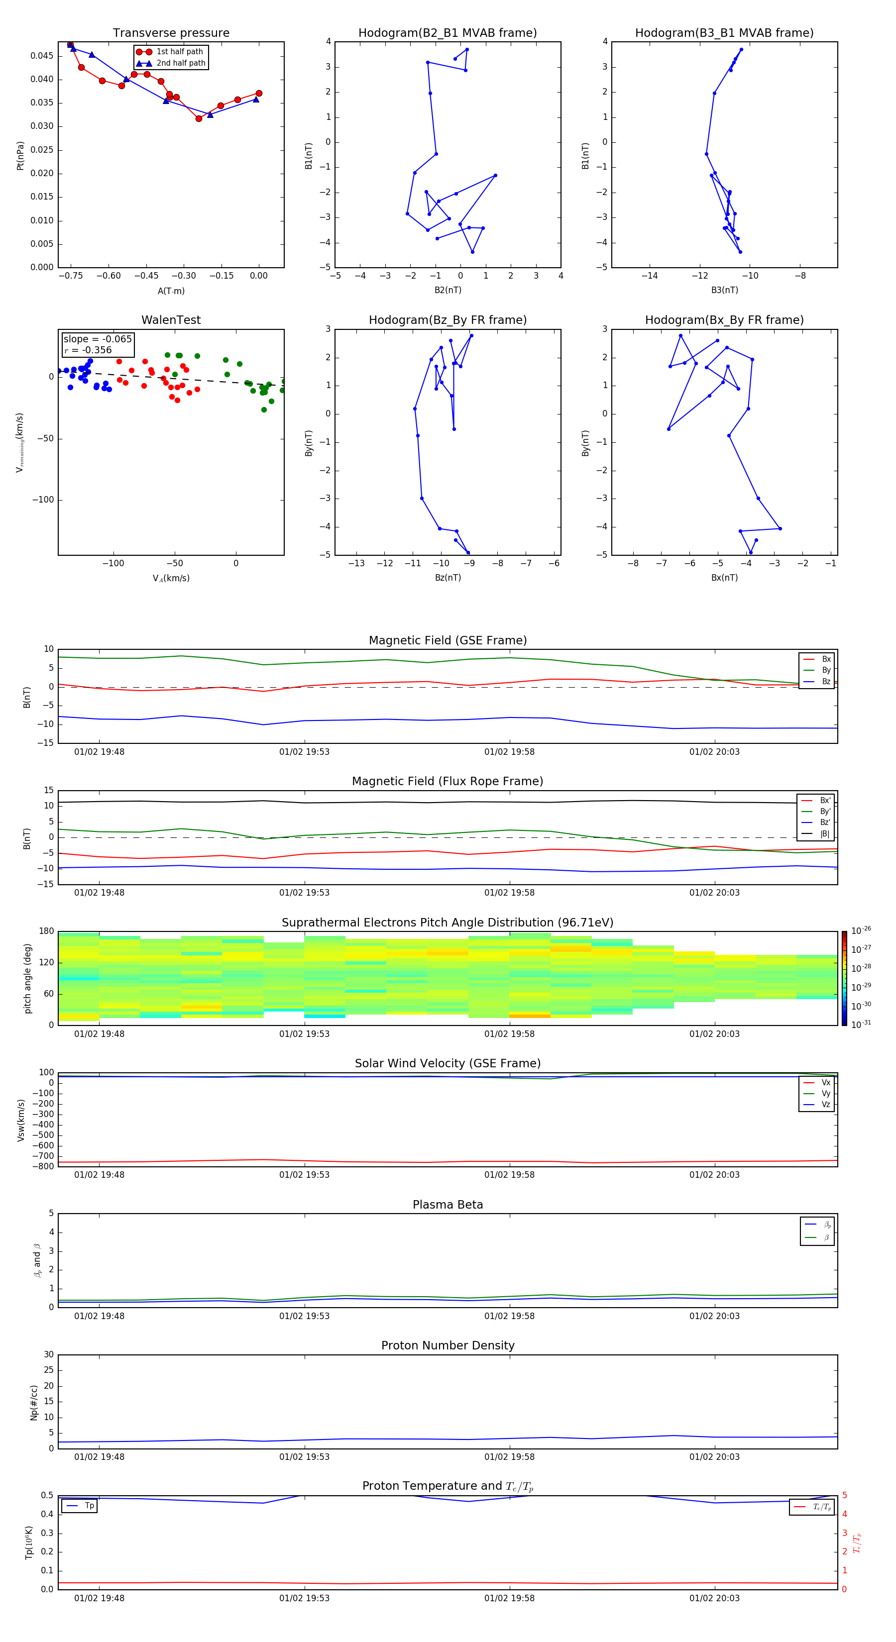This screenshot has width=896, height=1642.
Task: Click the 0.045 tick on Transverse pressure axis
Action: coord(41,56)
